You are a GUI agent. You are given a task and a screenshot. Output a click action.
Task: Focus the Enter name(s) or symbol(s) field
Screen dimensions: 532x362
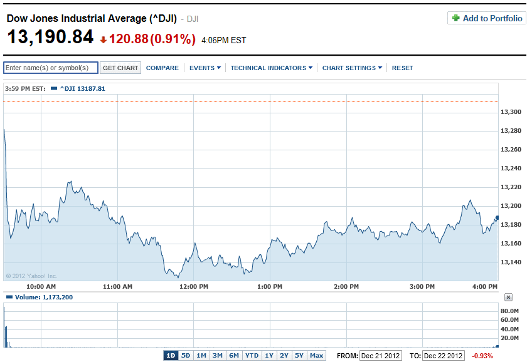pyautogui.click(x=51, y=68)
